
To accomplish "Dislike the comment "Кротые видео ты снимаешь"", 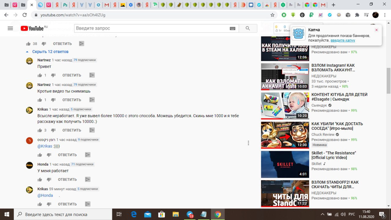I will (53, 100).
